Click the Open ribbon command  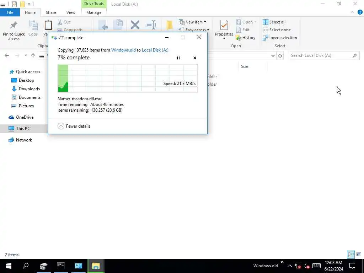coord(246,22)
